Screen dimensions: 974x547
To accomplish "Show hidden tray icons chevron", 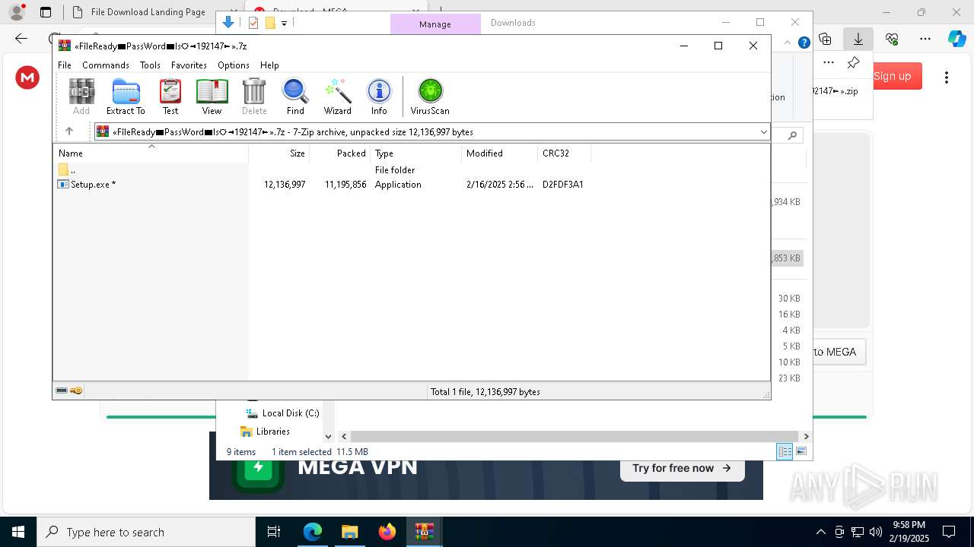I will coord(820,532).
